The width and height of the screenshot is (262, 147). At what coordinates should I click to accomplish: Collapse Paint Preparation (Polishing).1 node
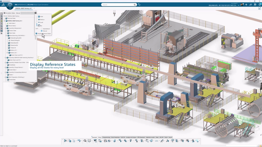[x=5, y=77]
